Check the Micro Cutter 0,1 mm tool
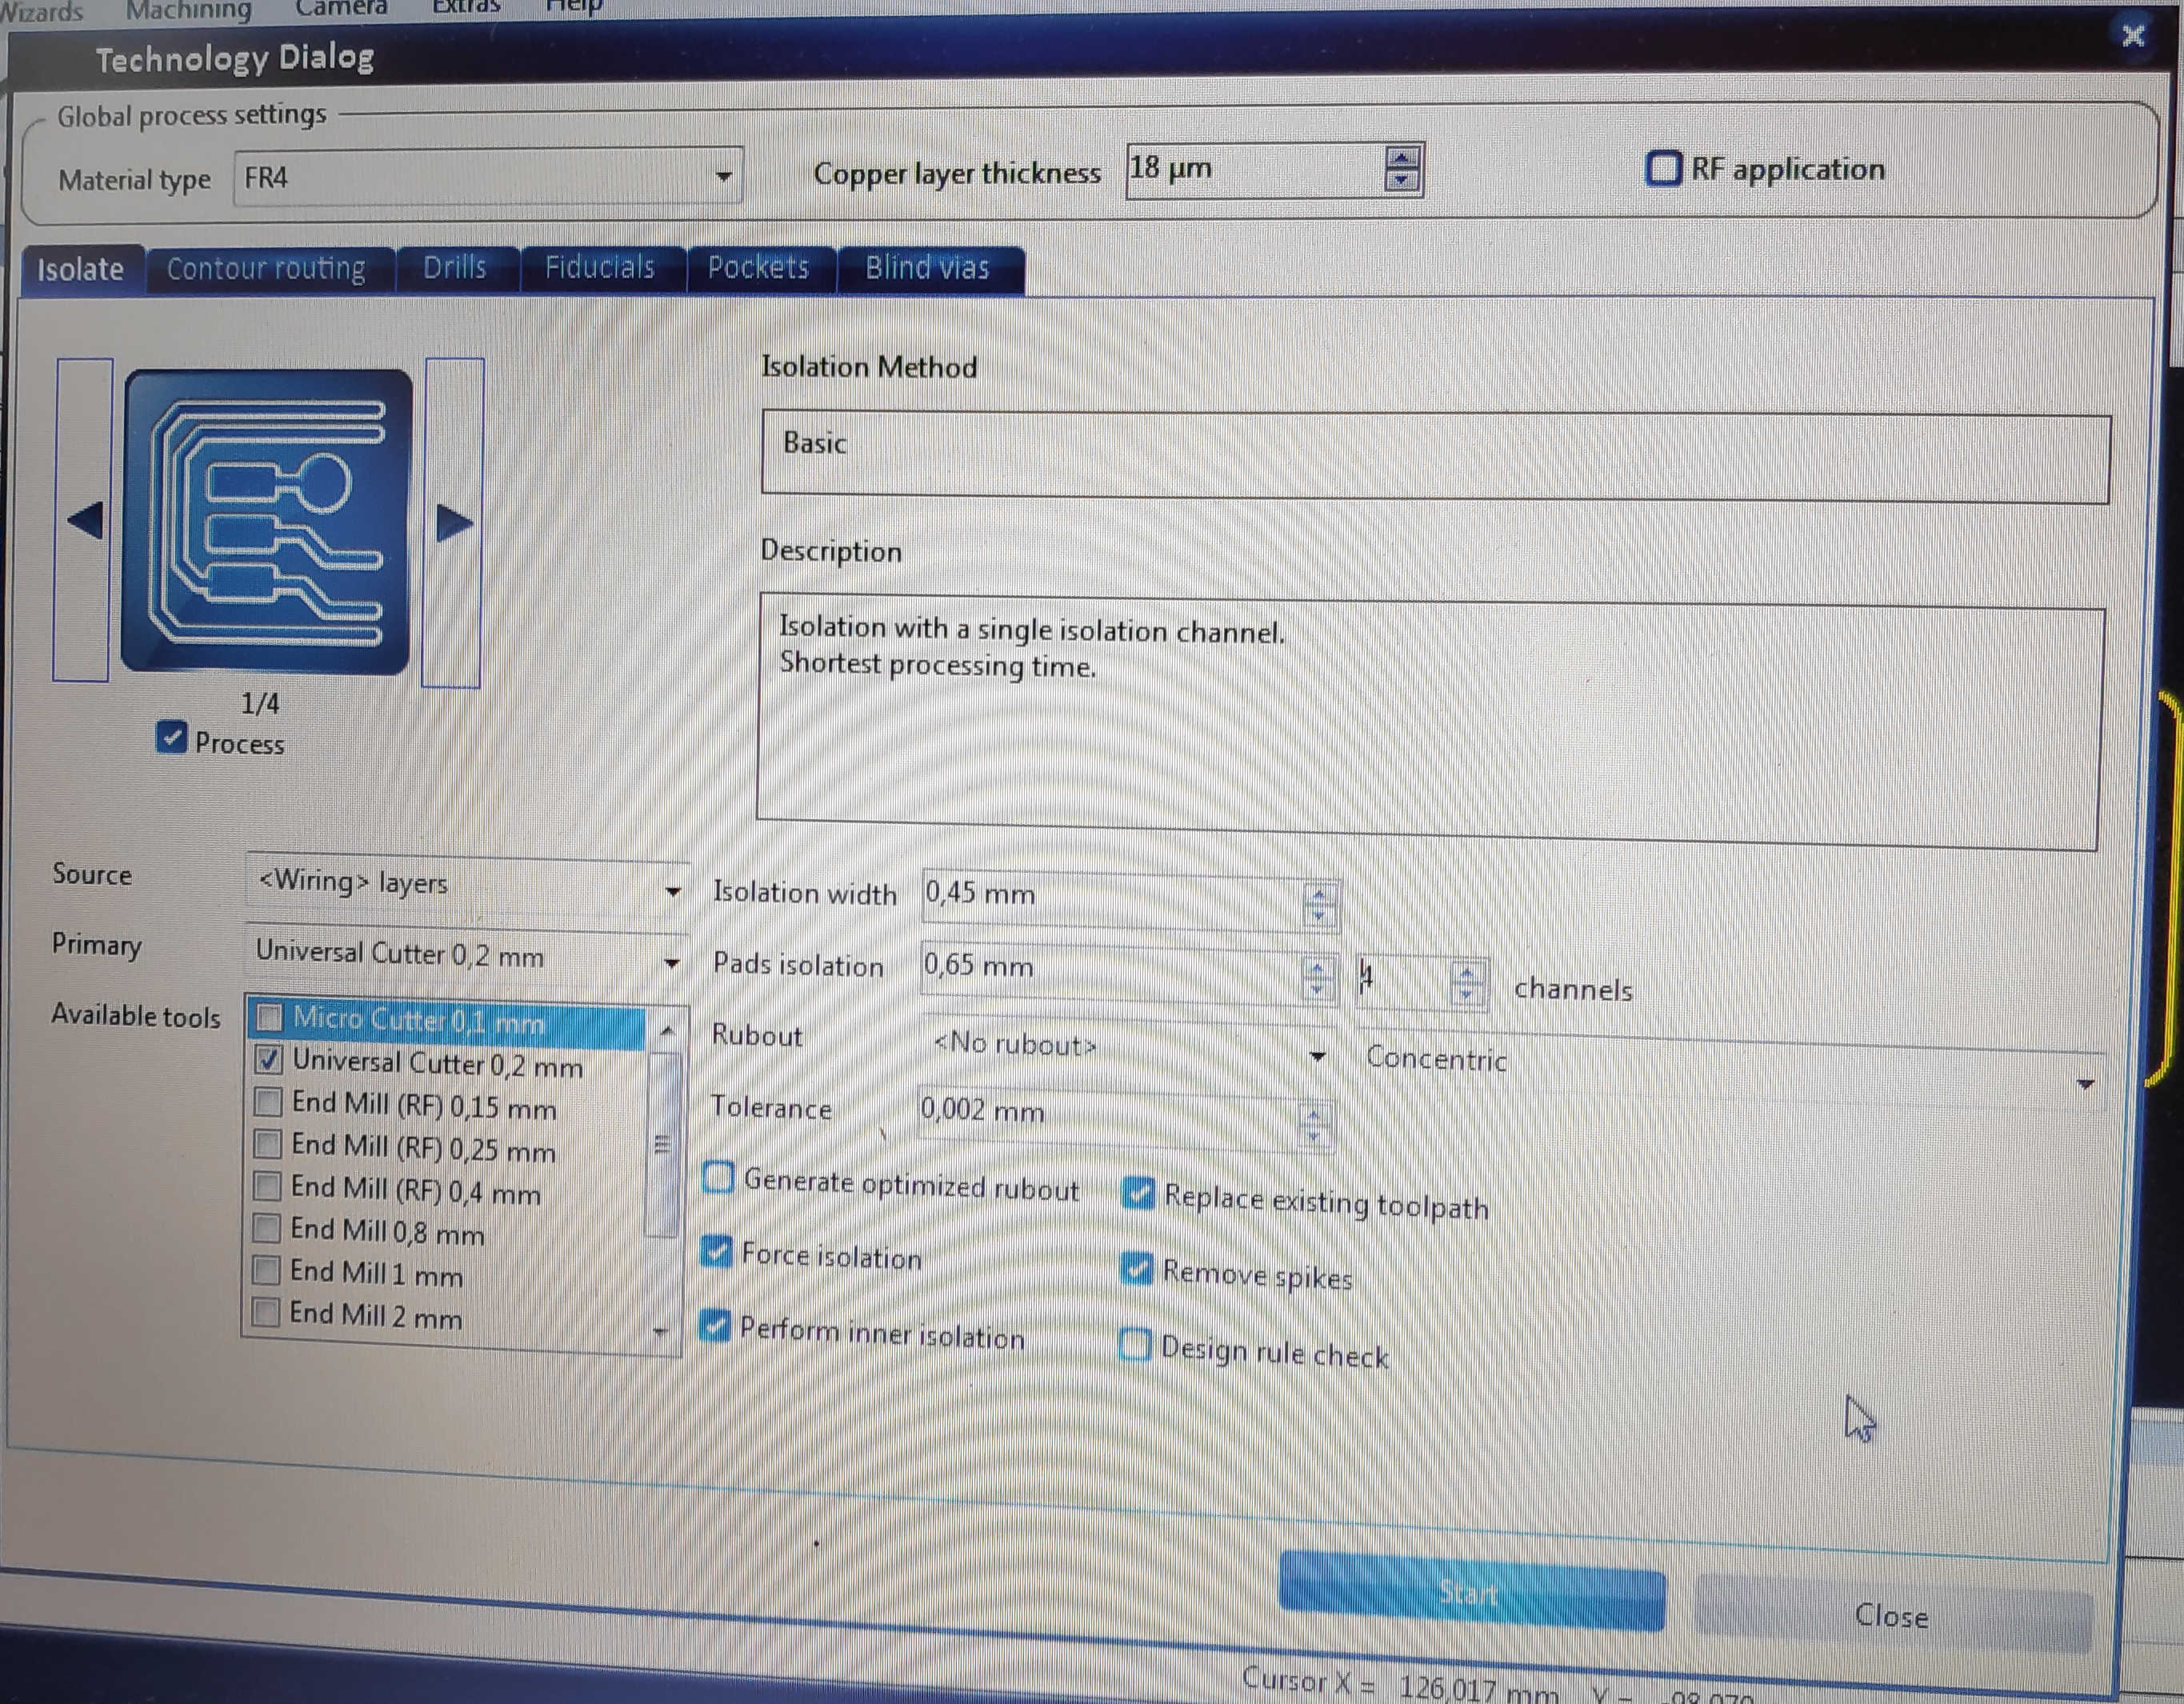This screenshot has width=2184, height=1704. coord(268,1017)
